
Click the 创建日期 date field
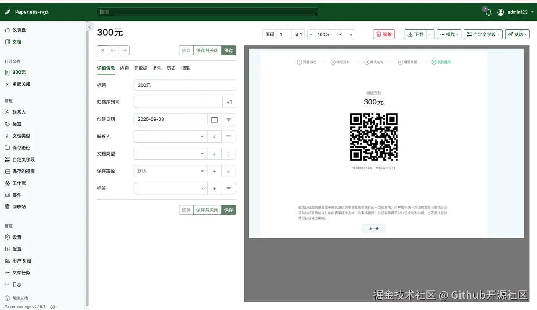pyautogui.click(x=171, y=119)
